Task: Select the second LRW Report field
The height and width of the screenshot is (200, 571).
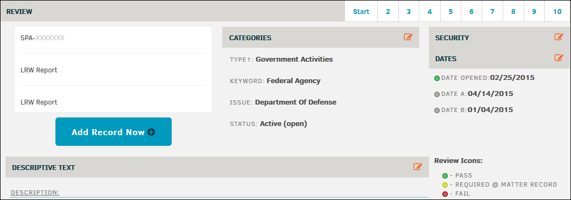Action: [x=113, y=102]
